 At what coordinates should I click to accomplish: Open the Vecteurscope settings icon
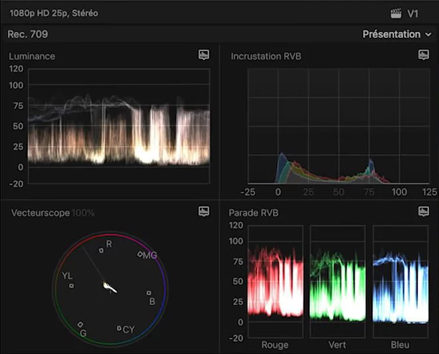point(204,211)
